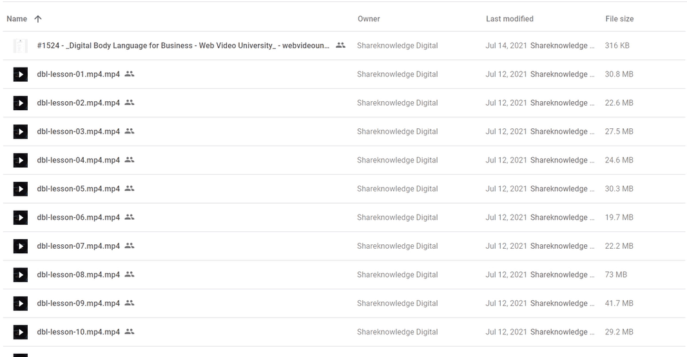Select dbl-lesson-05.mp4.mp4 file name

tap(79, 189)
